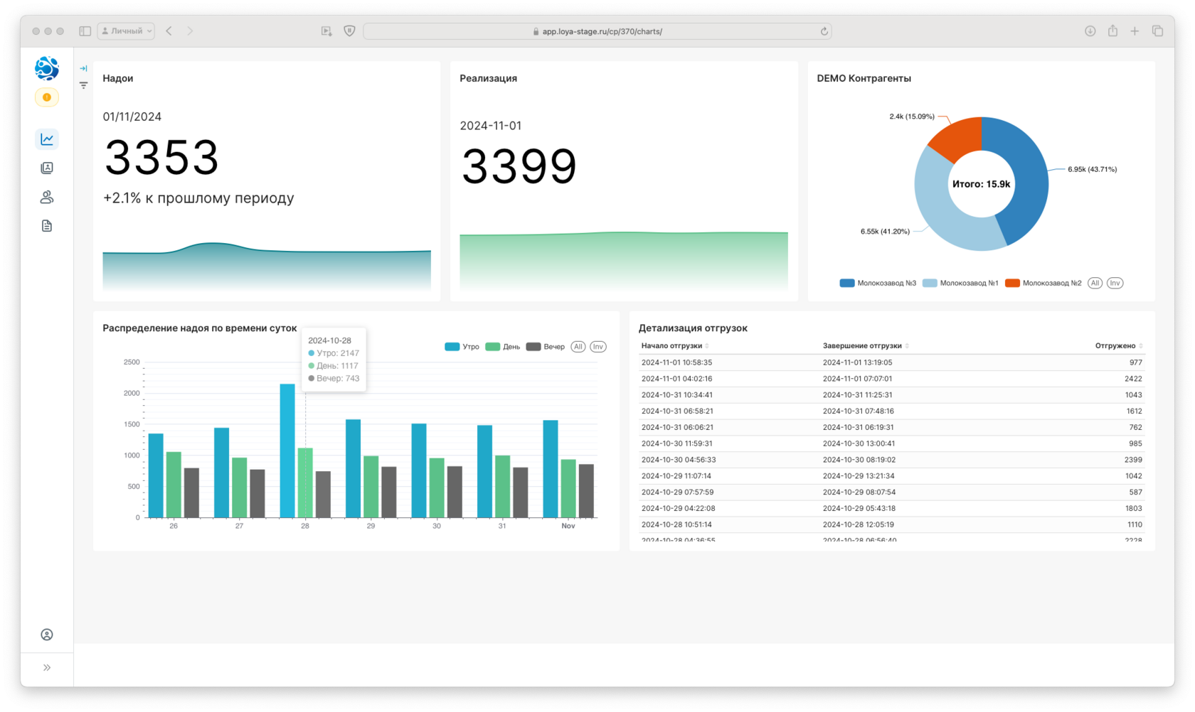Viewport: 1195px width, 712px height.
Task: Click the collapse panel arrow icon above filter
Action: pos(83,69)
